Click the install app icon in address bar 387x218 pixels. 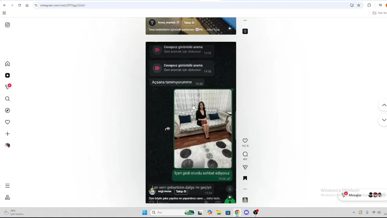point(352,5)
